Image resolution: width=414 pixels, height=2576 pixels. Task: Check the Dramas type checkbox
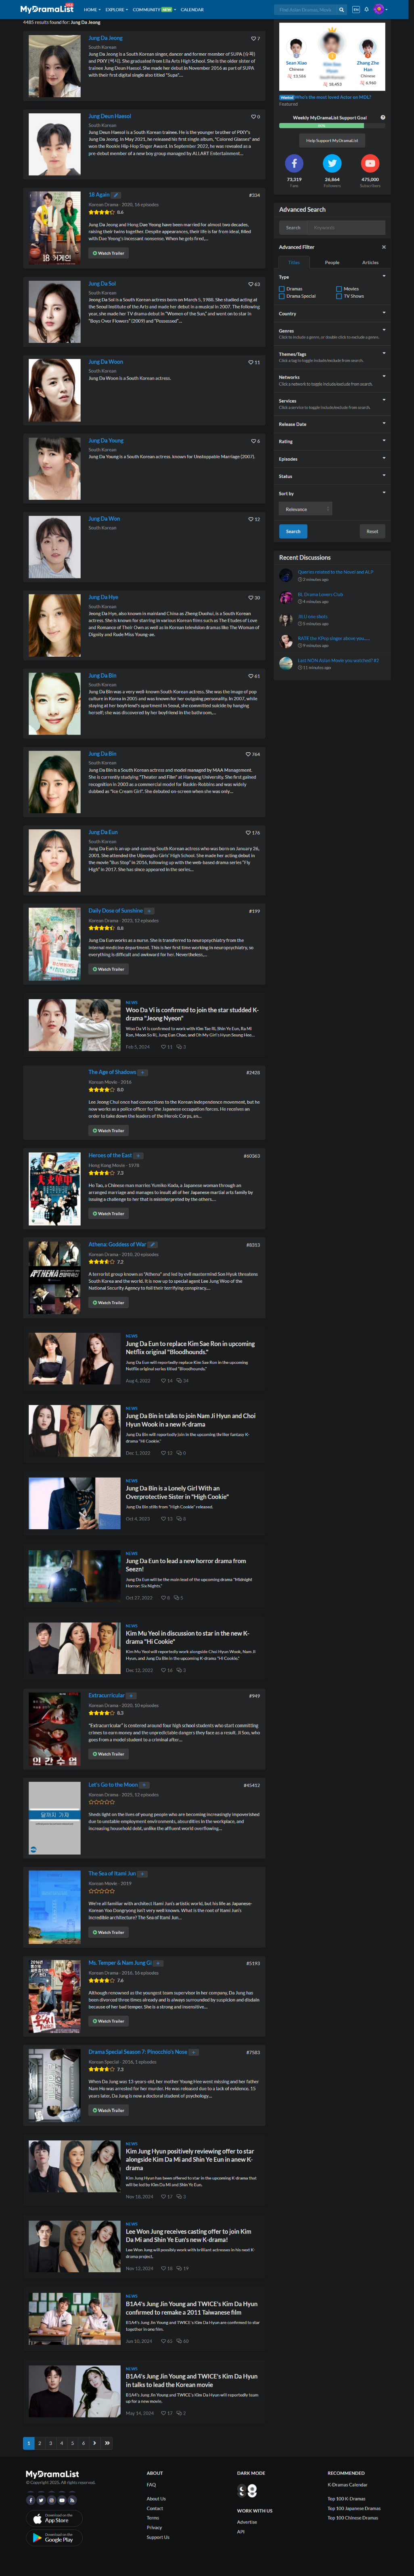pyautogui.click(x=282, y=289)
